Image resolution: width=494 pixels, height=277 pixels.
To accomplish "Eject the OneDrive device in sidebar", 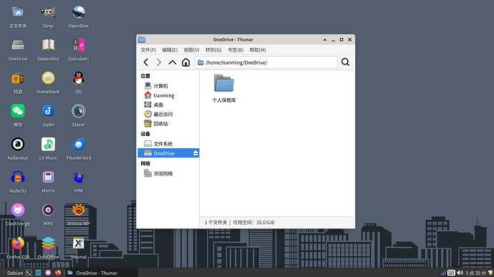I will coord(195,153).
